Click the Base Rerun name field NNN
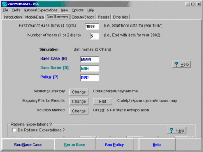Image resolution: width=203 pixels, height=152 pixels. (x=90, y=69)
